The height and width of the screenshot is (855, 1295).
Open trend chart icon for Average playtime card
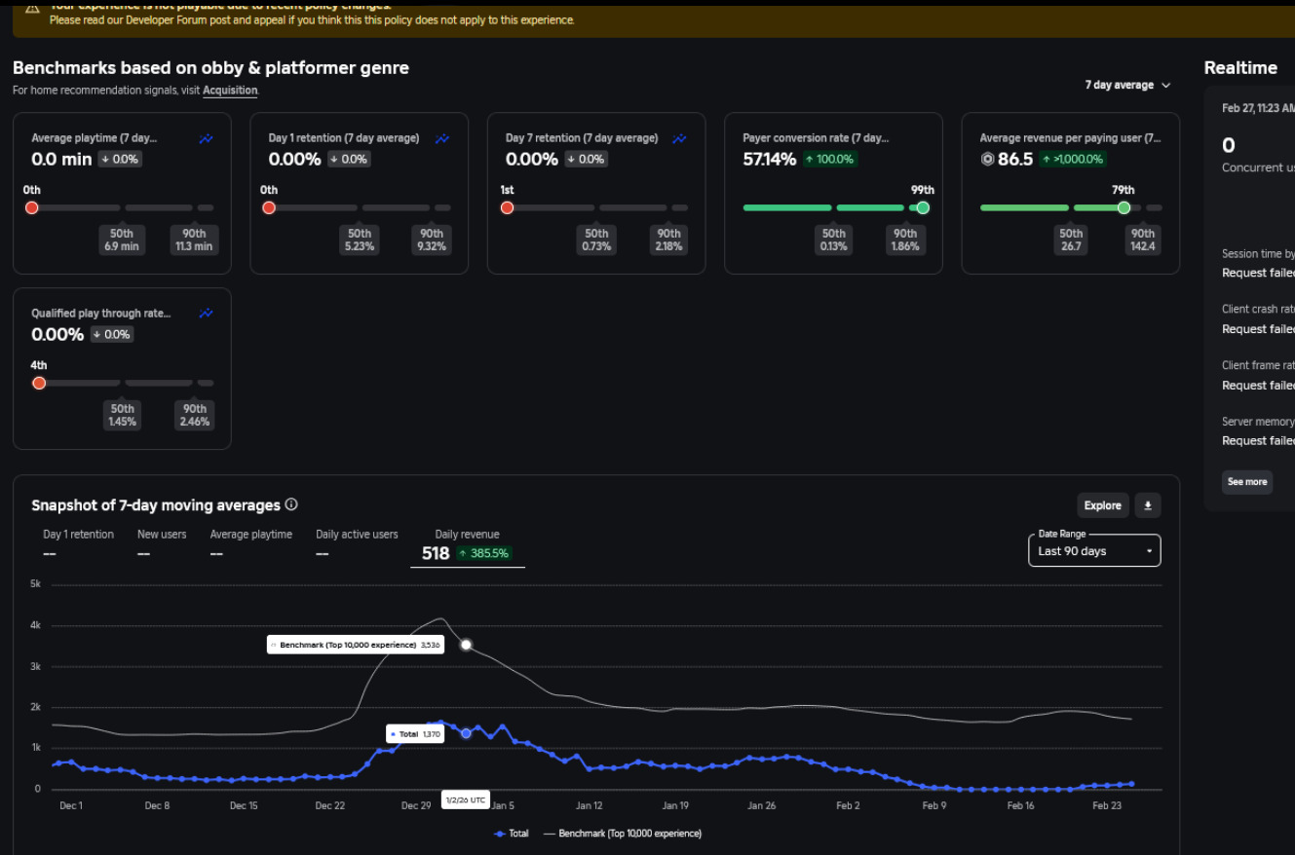(x=206, y=139)
